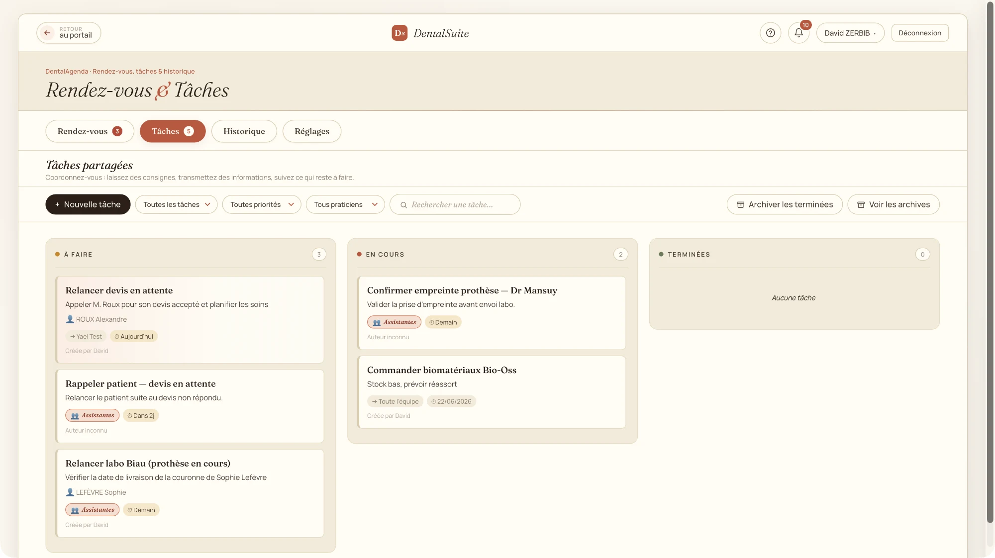Image resolution: width=995 pixels, height=558 pixels.
Task: Click the search magnifier icon
Action: click(x=404, y=205)
